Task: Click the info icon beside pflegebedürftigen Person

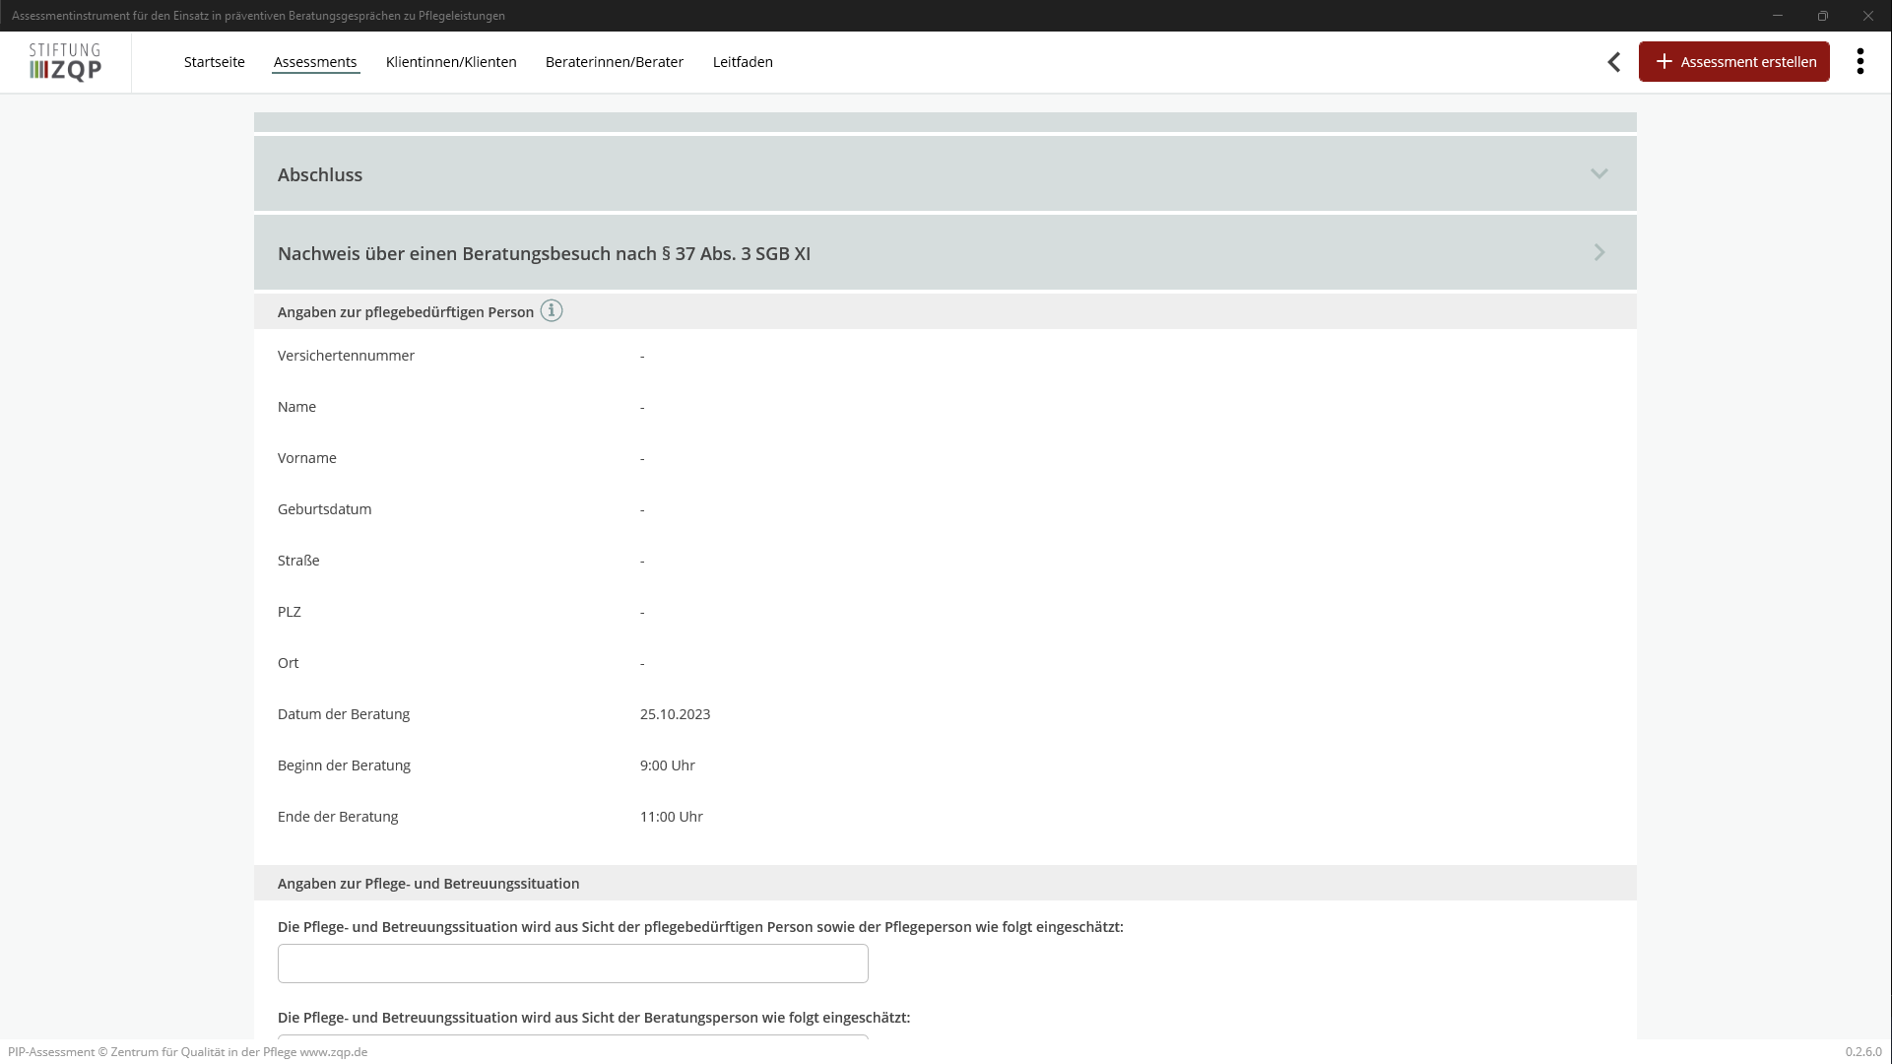Action: [552, 311]
